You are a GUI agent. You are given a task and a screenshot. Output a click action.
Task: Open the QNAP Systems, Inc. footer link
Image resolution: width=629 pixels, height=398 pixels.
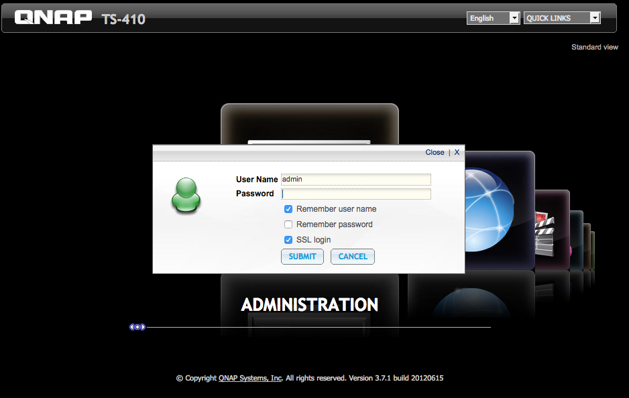point(250,378)
